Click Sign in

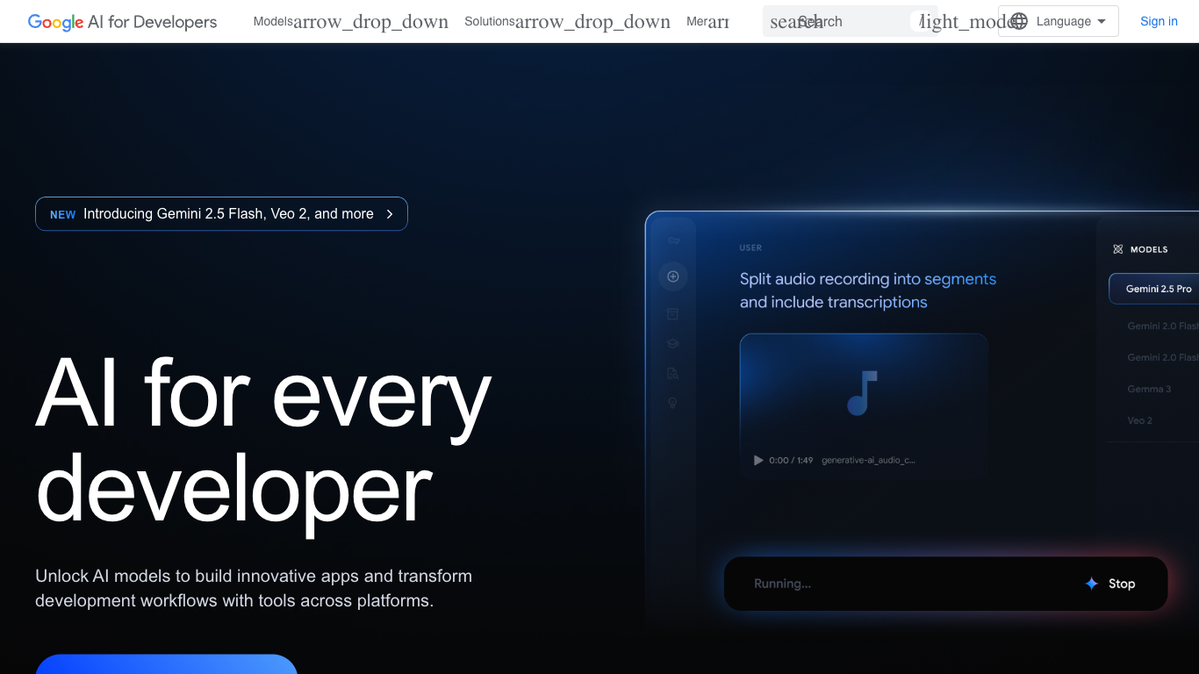click(x=1159, y=21)
